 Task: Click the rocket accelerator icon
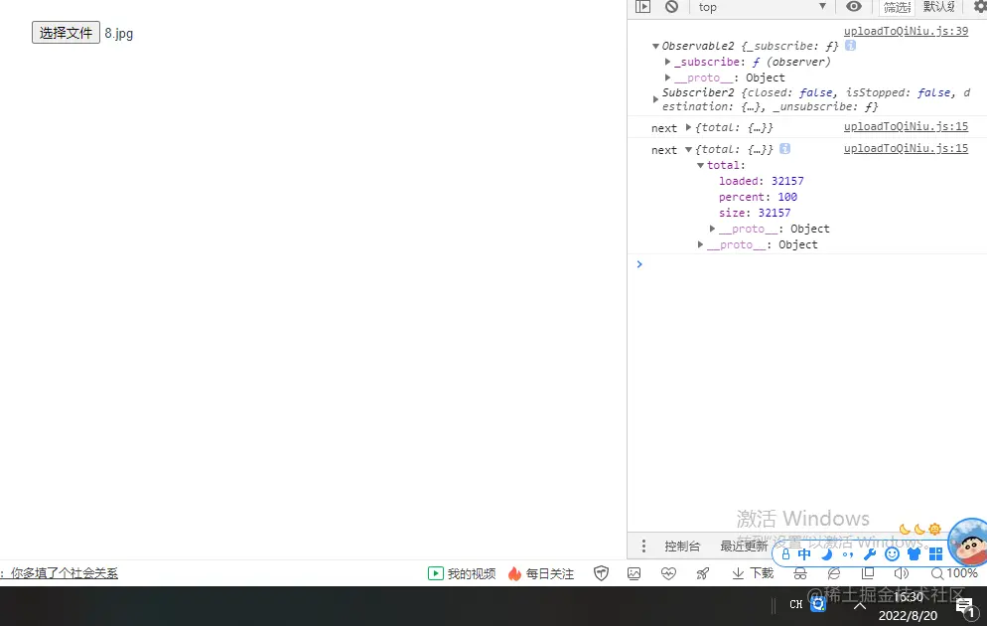pos(702,573)
